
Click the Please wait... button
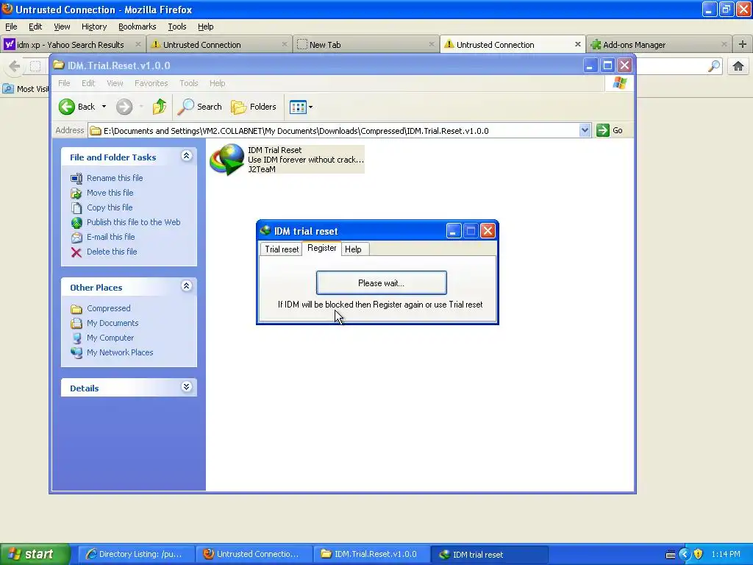coord(382,283)
